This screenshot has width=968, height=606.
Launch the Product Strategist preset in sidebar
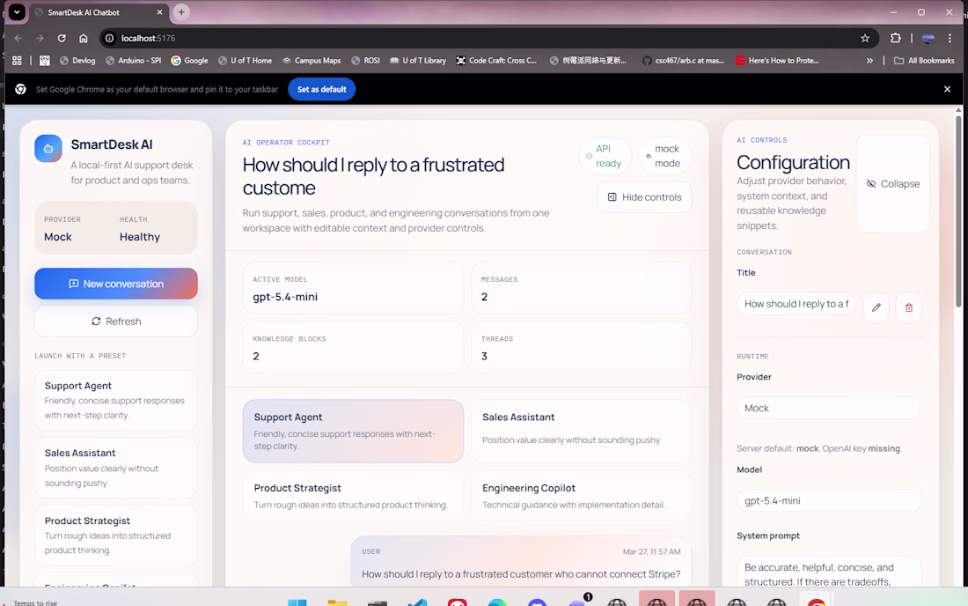pyautogui.click(x=116, y=536)
